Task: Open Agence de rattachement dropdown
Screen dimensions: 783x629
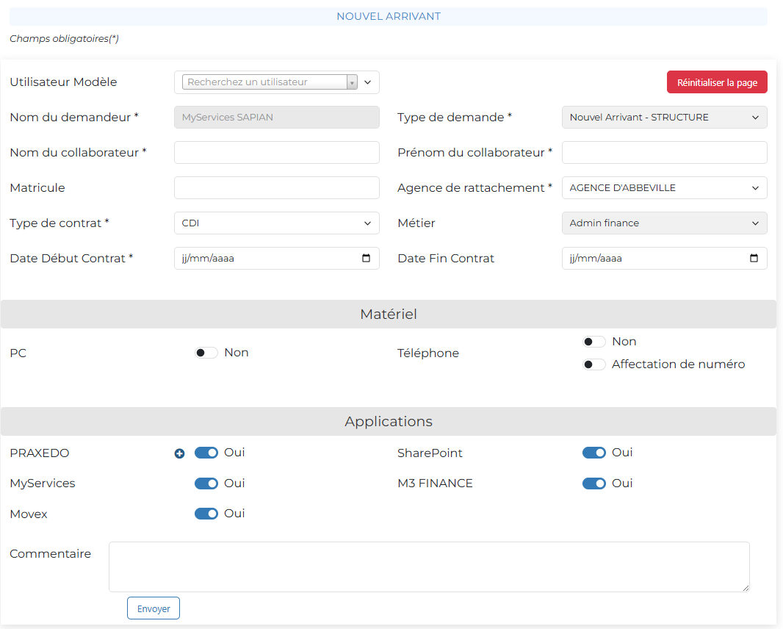Action: point(664,188)
